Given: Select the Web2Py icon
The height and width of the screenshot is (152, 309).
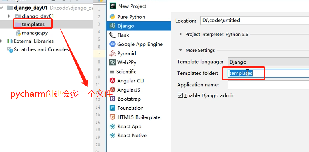Looking at the screenshot, I should [113, 62].
